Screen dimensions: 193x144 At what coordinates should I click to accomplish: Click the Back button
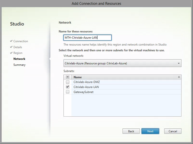click(131, 131)
